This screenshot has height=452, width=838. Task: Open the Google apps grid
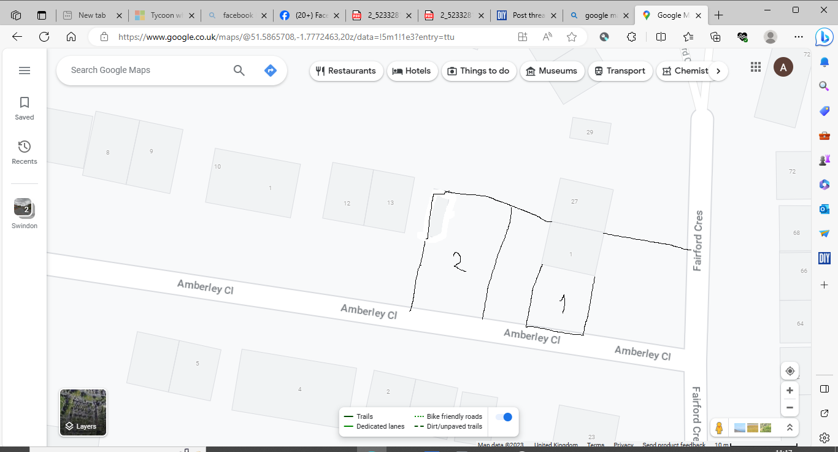pyautogui.click(x=756, y=67)
